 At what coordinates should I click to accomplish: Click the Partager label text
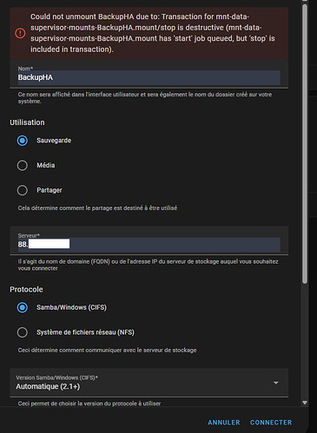(x=50, y=190)
